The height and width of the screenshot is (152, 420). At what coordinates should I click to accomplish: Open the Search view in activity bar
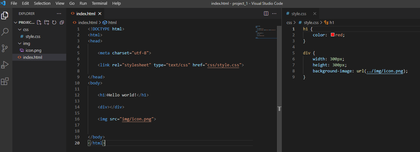click(5, 32)
